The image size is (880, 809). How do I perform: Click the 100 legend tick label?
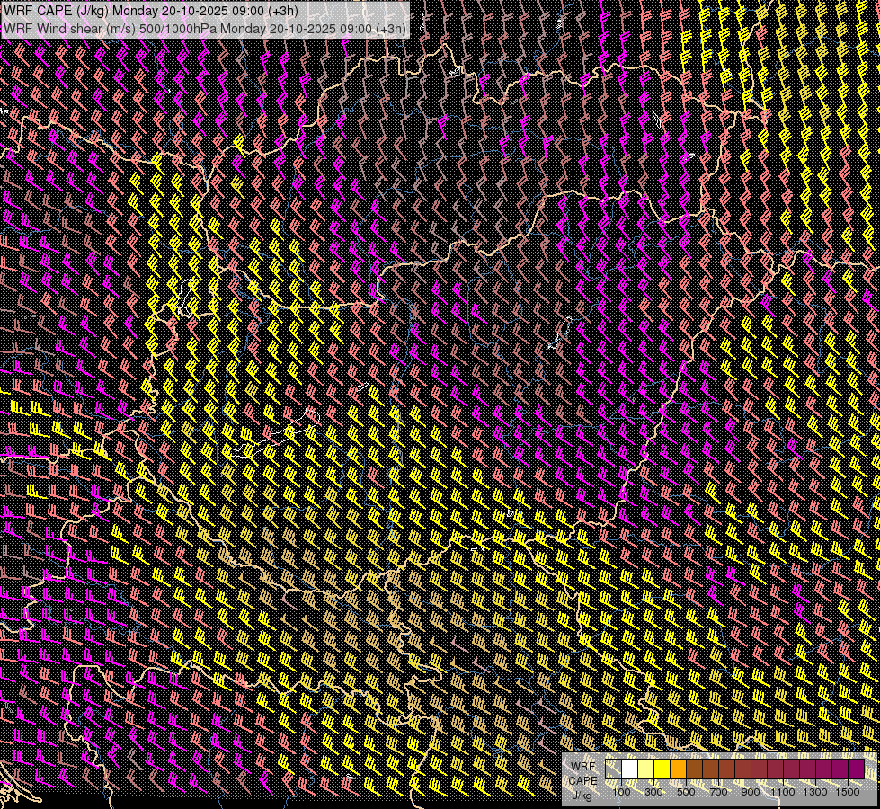pyautogui.click(x=621, y=792)
